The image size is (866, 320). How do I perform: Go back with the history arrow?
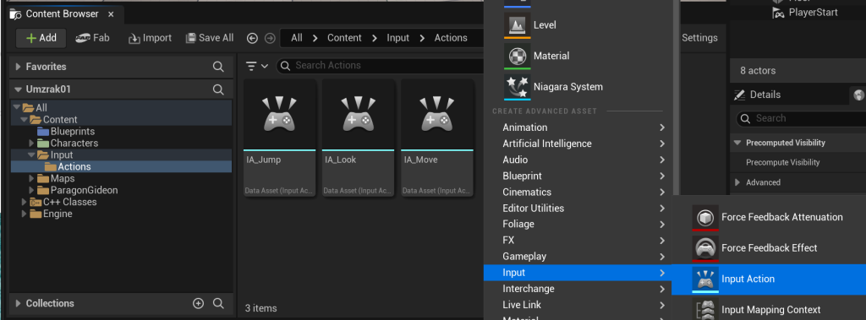click(252, 38)
